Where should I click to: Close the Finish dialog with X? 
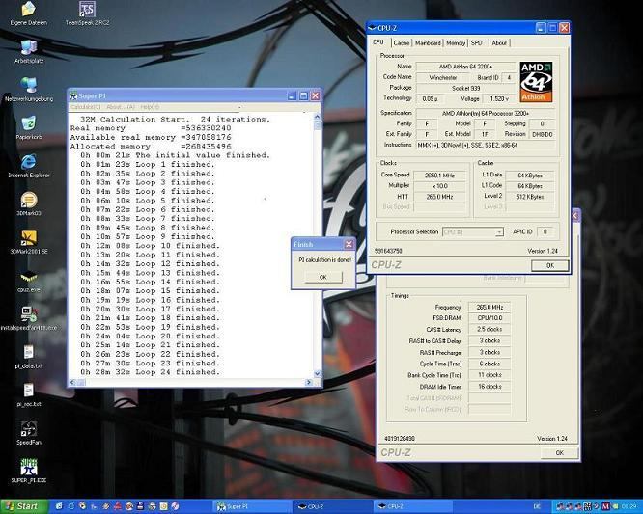point(349,245)
